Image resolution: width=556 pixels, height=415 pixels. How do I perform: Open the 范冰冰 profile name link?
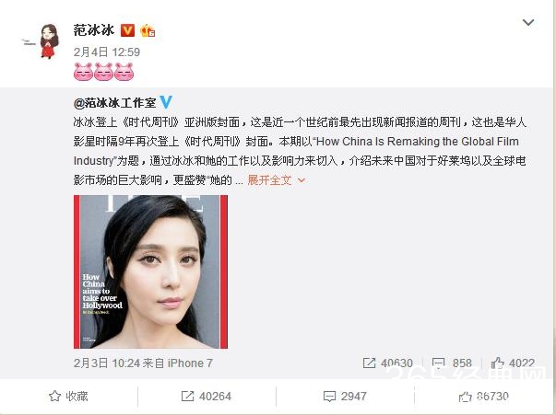(94, 30)
